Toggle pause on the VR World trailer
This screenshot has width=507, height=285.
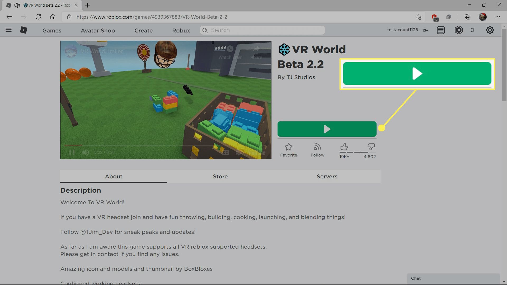tap(72, 152)
